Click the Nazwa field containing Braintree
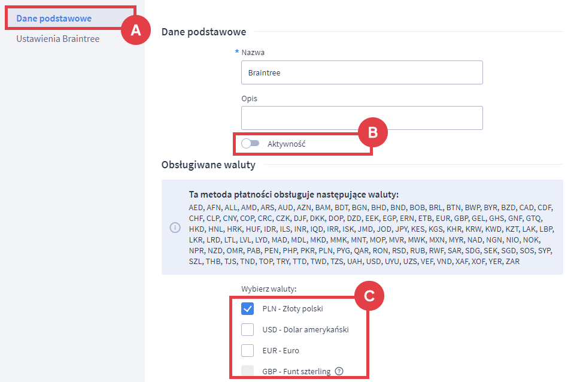The width and height of the screenshot is (577, 382). point(362,72)
